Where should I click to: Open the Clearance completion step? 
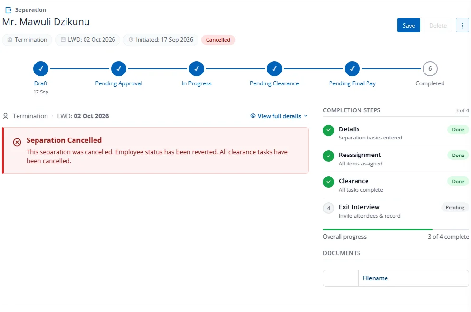[x=396, y=185]
